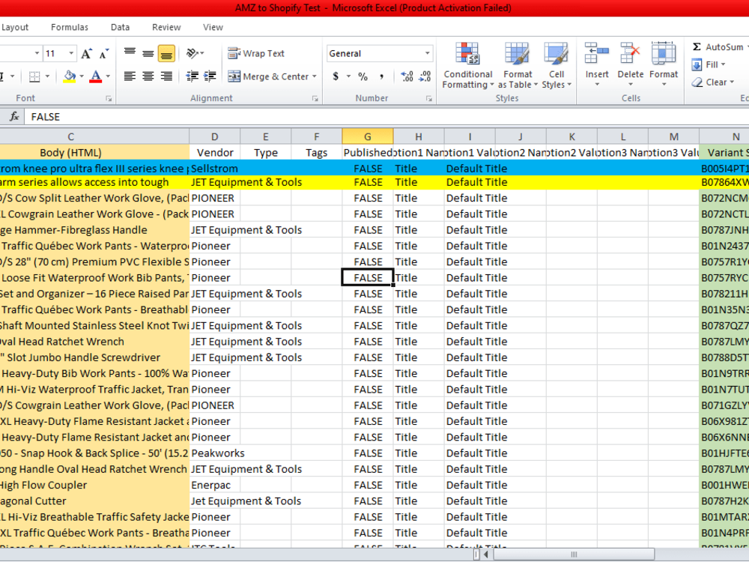This screenshot has width=749, height=562.
Task: Open the Review ribbon tab
Action: (x=166, y=27)
